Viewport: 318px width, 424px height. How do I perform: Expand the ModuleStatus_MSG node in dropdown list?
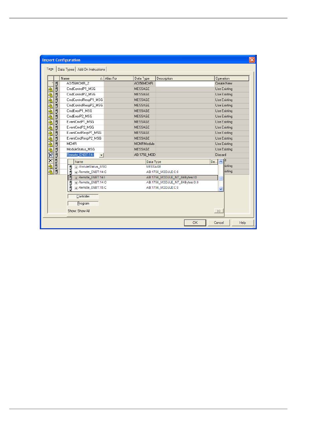click(76, 167)
